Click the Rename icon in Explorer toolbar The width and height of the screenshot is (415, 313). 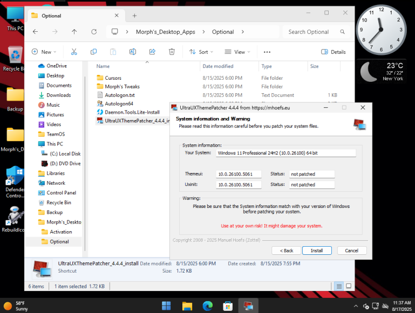133,52
